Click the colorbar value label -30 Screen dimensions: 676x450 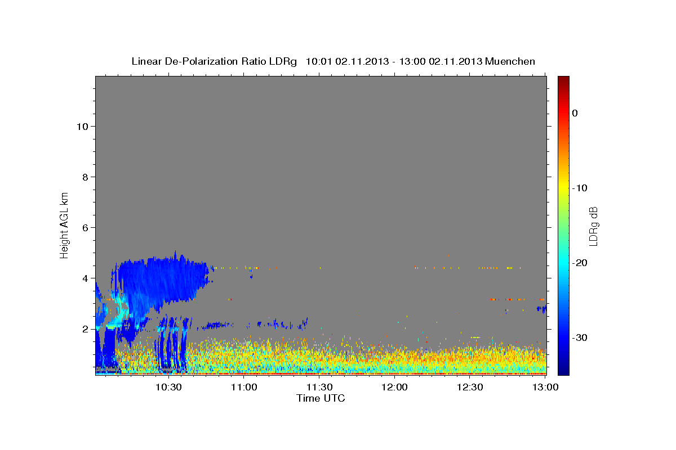(580, 337)
